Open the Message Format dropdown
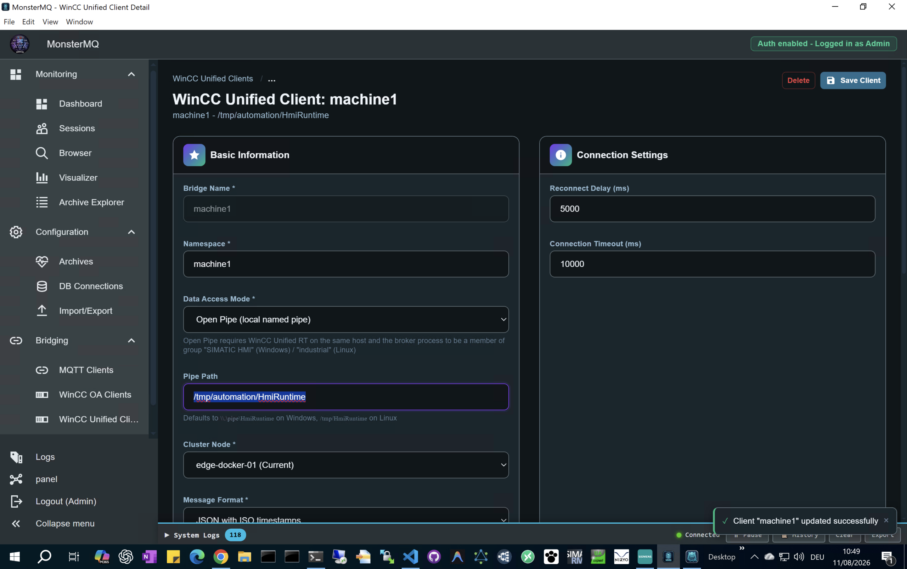907x569 pixels. click(x=346, y=515)
